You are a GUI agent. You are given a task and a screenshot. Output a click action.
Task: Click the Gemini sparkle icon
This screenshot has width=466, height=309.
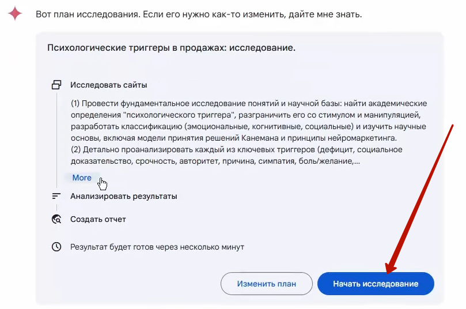(x=15, y=14)
